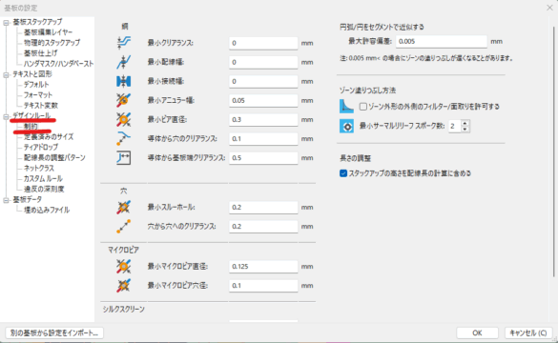Open 違反の深刻度 page
This screenshot has height=343, width=558.
click(x=44, y=189)
